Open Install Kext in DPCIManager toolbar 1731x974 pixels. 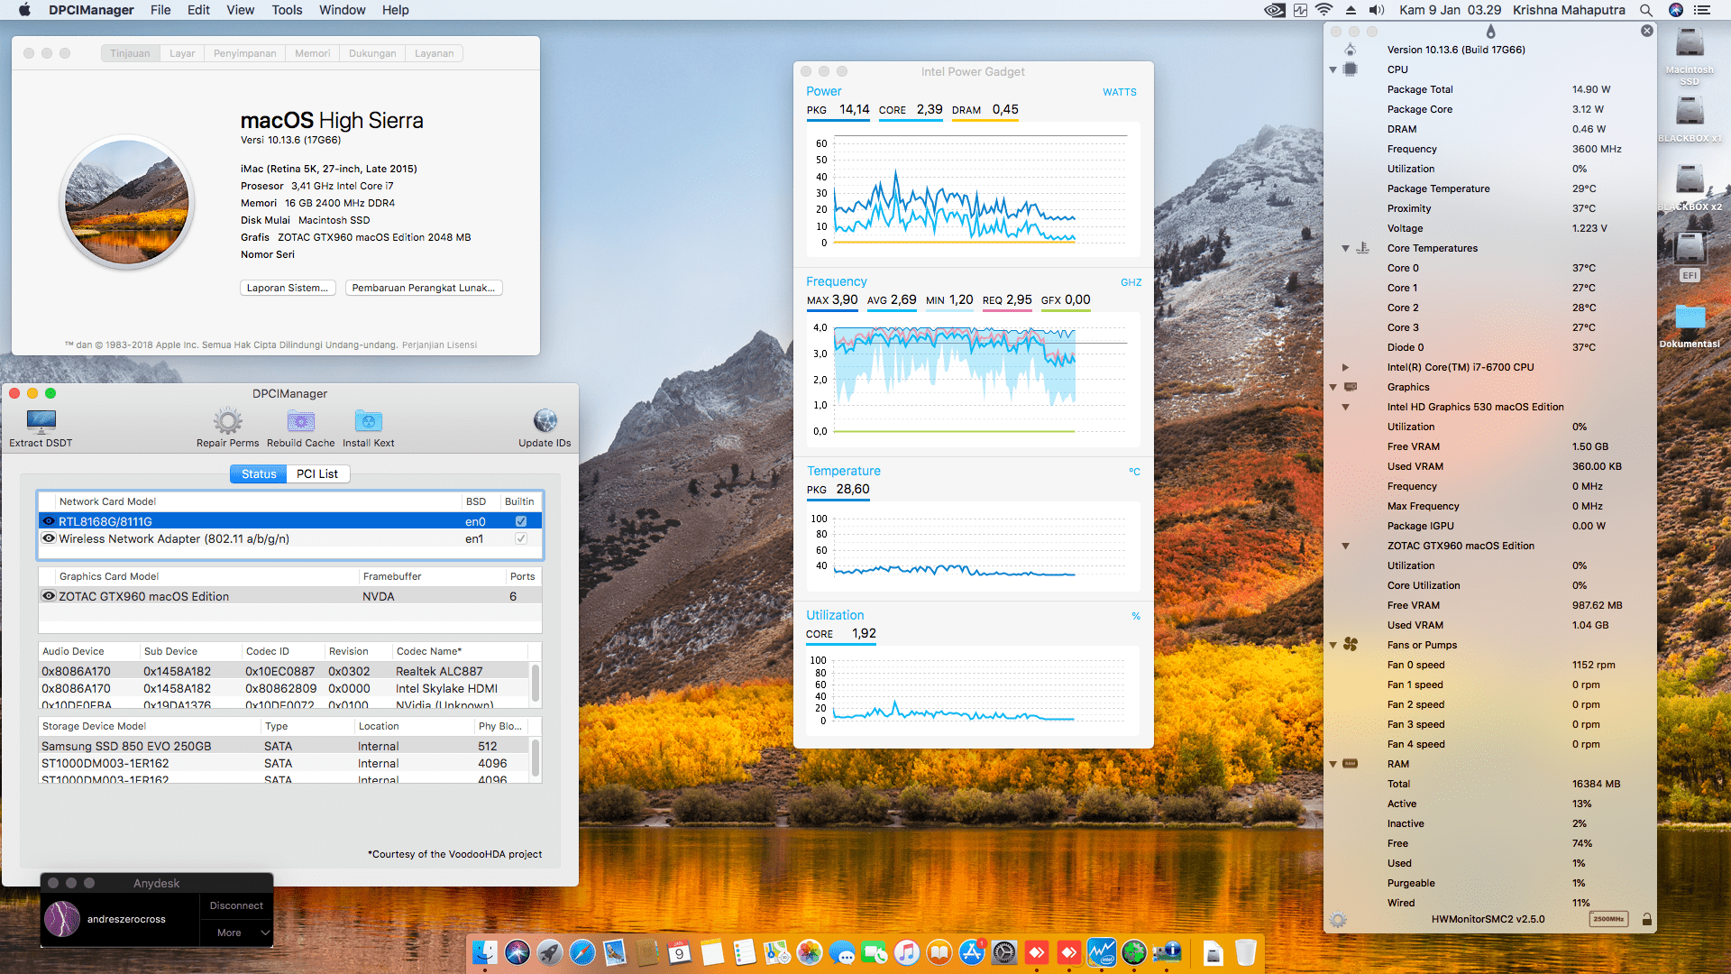click(x=368, y=421)
